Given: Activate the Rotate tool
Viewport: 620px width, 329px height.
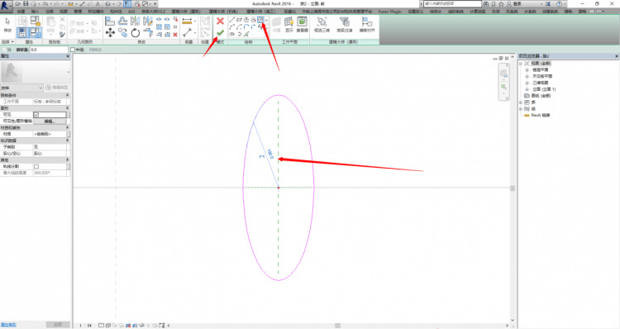Looking at the screenshot, I should pyautogui.click(x=136, y=33).
